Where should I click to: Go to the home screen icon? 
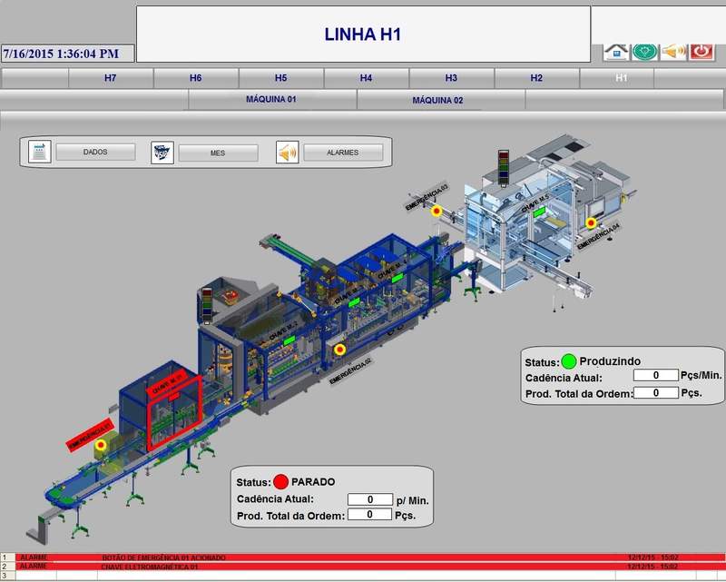(616, 52)
